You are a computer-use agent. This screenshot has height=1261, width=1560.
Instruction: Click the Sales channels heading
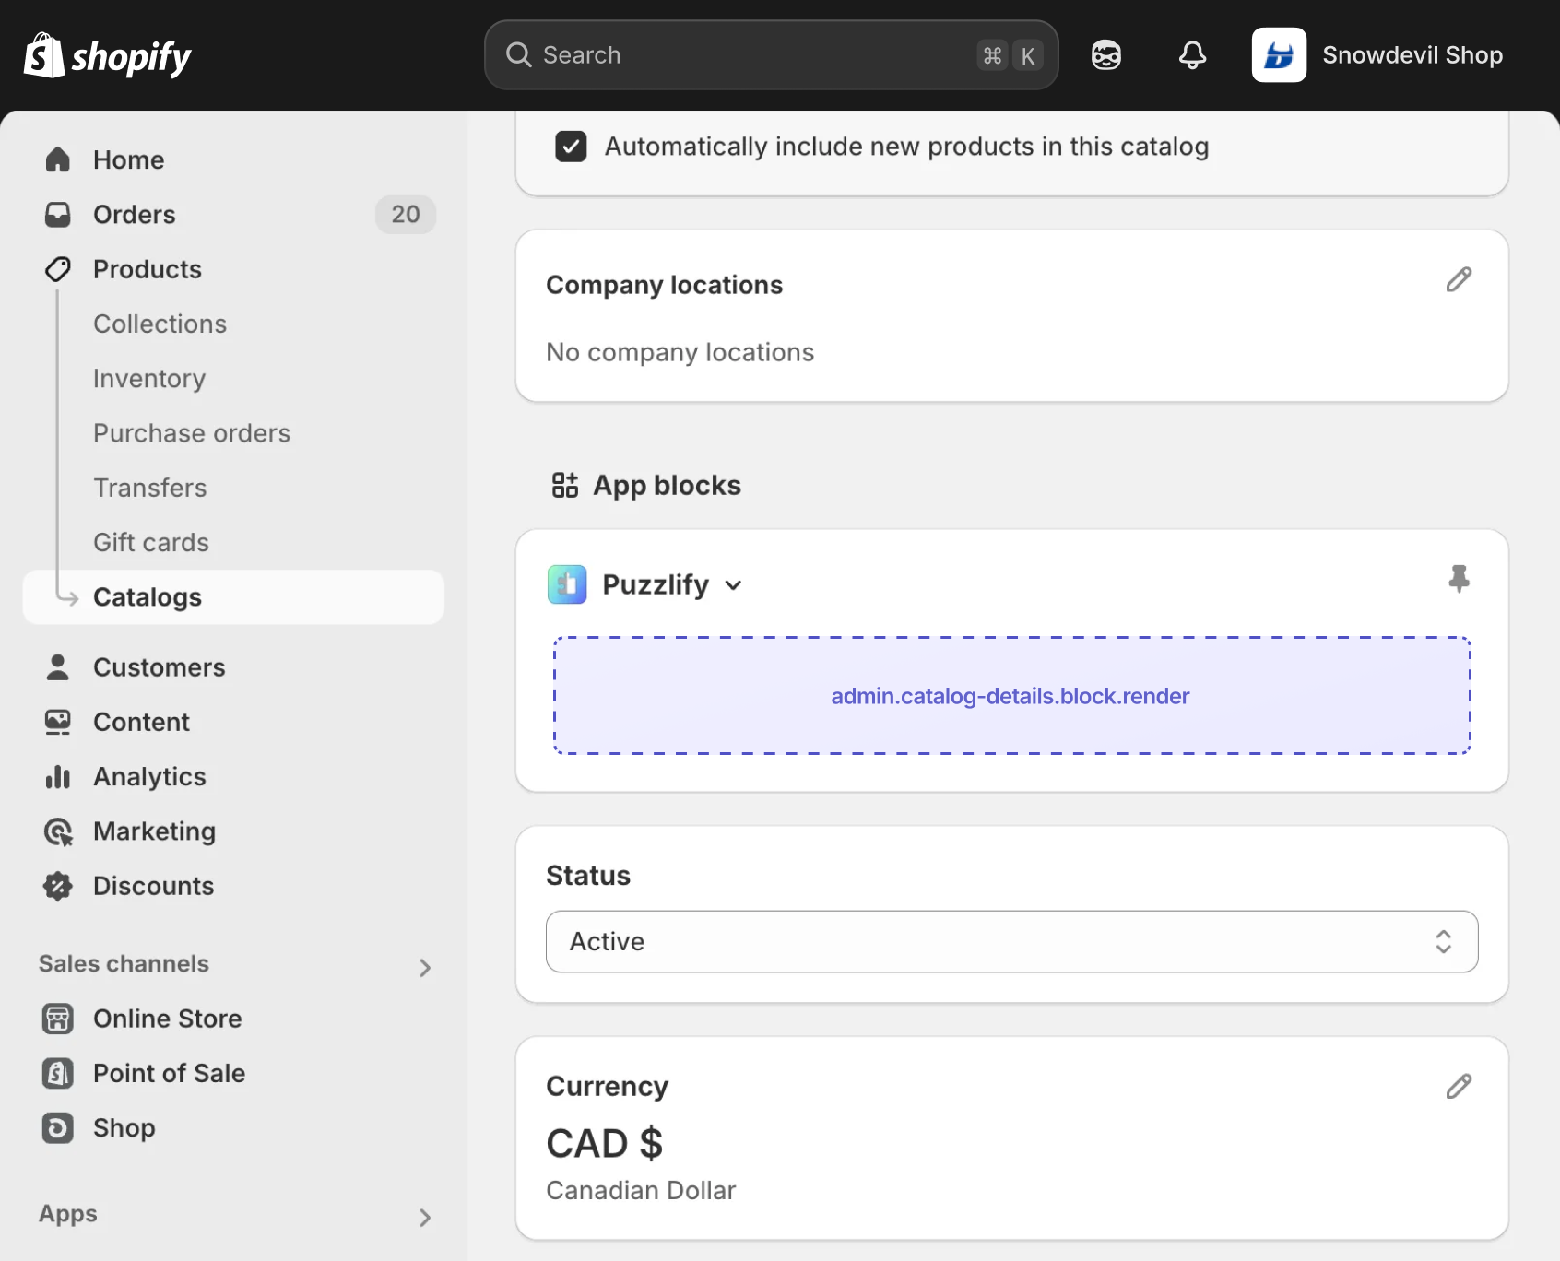tap(124, 963)
